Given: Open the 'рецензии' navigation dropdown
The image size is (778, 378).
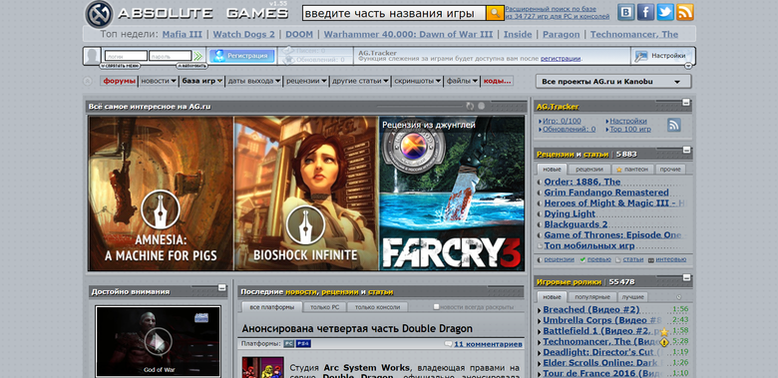Looking at the screenshot, I should click(x=306, y=81).
